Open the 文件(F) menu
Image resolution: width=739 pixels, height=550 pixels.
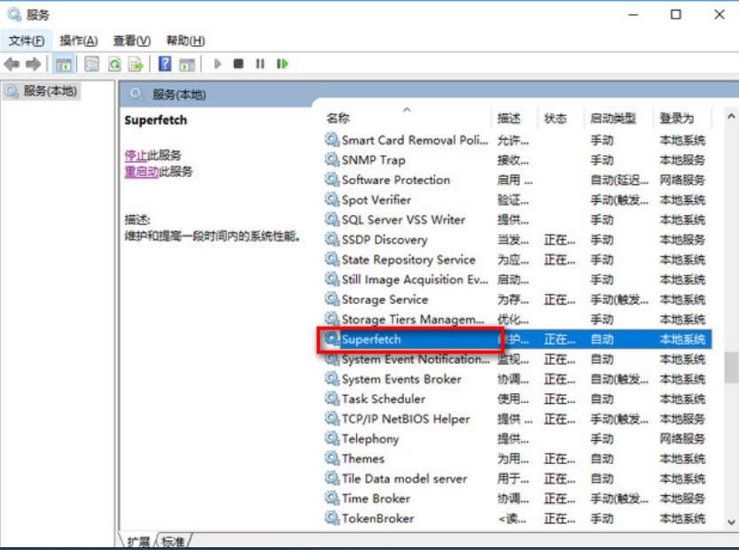pos(27,40)
